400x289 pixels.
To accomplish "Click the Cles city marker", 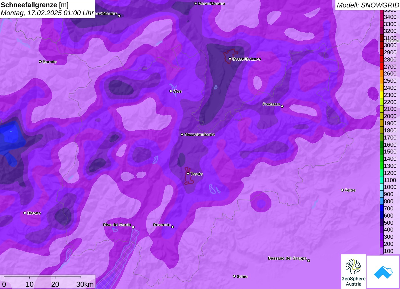I will [171, 91].
